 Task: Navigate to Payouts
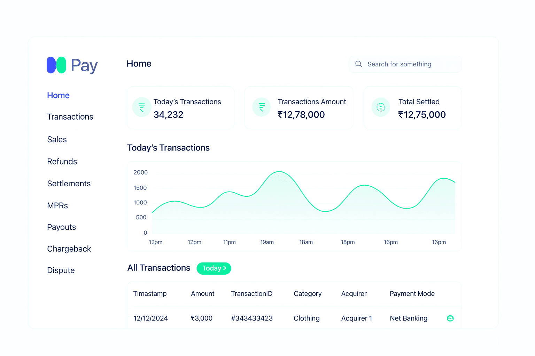61,227
